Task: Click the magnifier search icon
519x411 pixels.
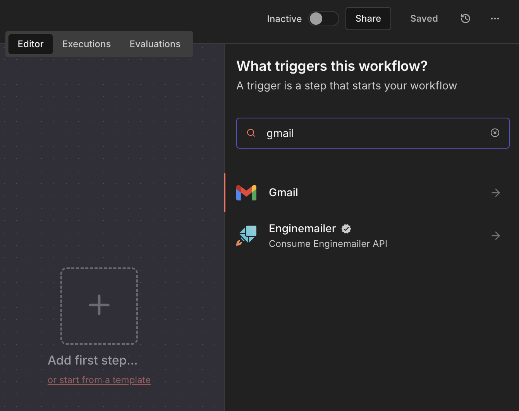Action: tap(251, 133)
